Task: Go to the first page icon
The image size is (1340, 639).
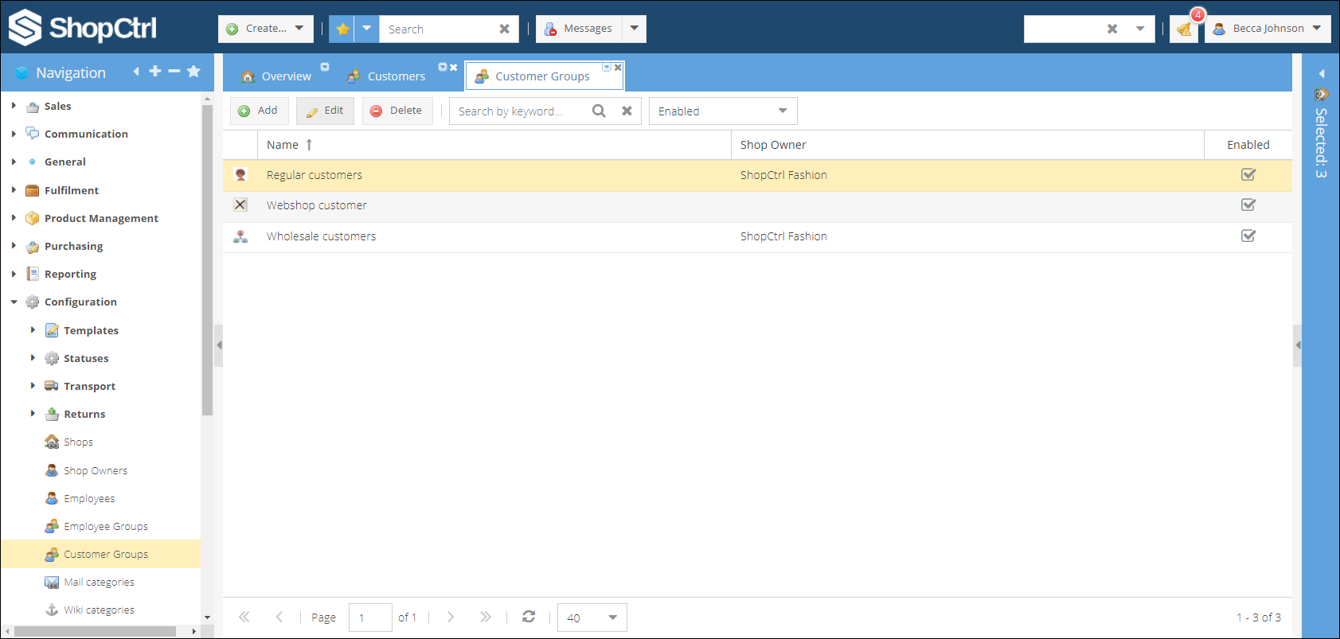Action: [x=244, y=617]
